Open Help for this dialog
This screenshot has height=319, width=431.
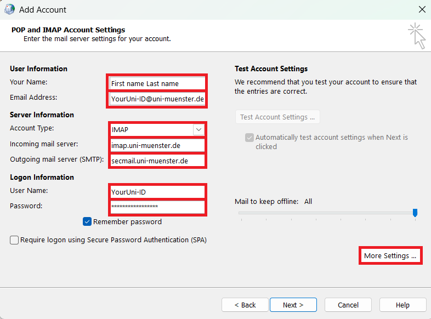(402, 305)
